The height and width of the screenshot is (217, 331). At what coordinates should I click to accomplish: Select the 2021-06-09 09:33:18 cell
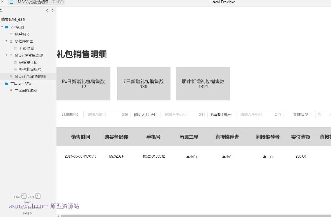point(80,156)
